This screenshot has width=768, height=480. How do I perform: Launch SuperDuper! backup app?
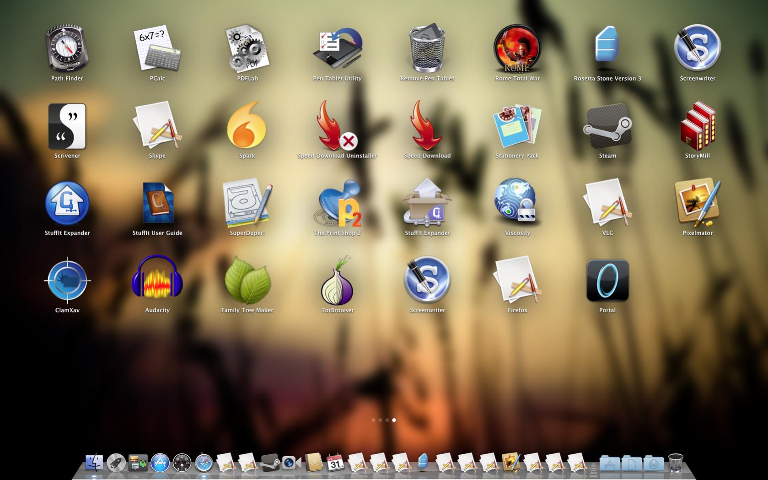tap(247, 203)
